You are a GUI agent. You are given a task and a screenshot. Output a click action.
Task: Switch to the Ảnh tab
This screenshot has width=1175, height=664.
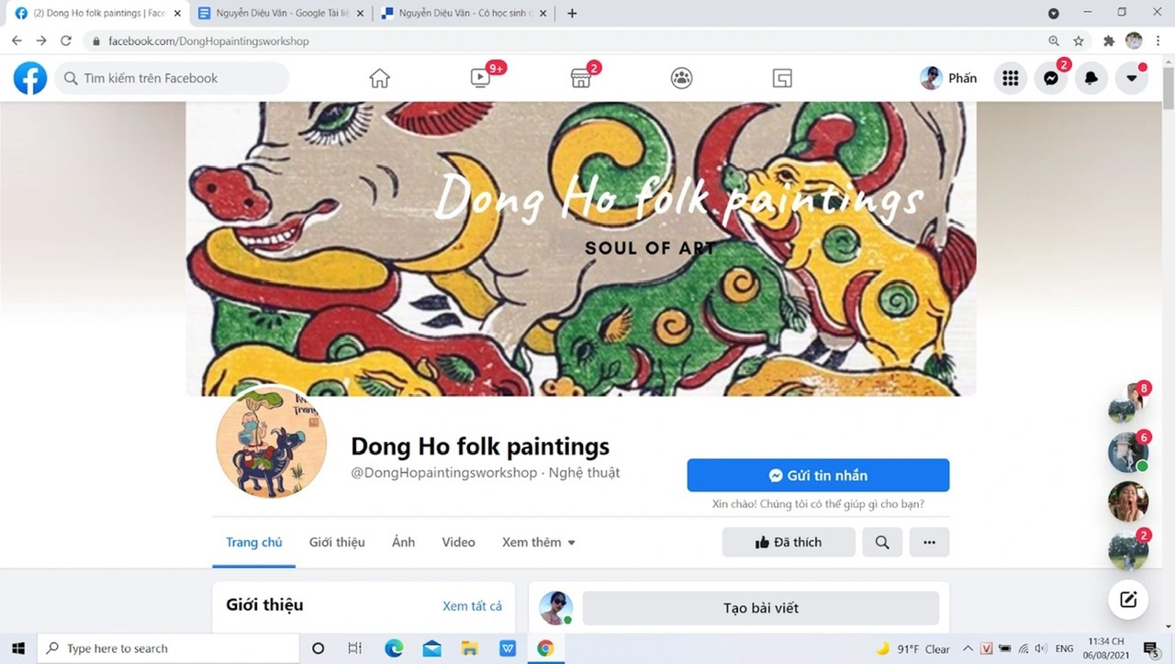coord(403,542)
